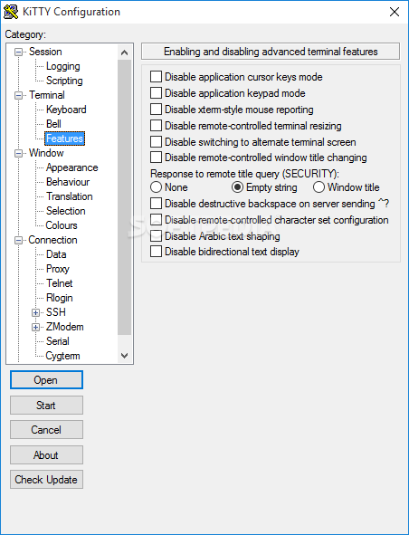The width and height of the screenshot is (409, 535).
Task: Select Data under Connection
Action: (x=56, y=254)
